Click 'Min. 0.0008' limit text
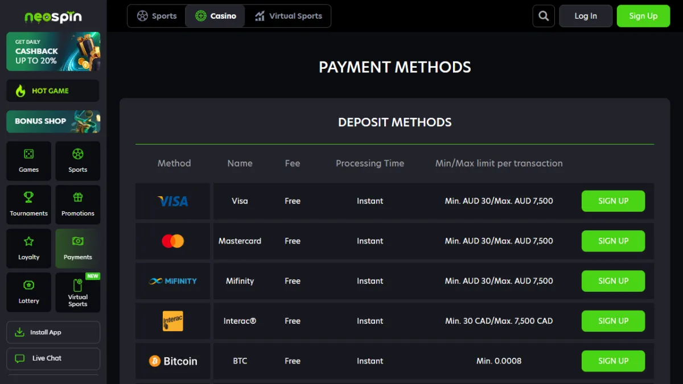This screenshot has width=683, height=384. tap(499, 361)
